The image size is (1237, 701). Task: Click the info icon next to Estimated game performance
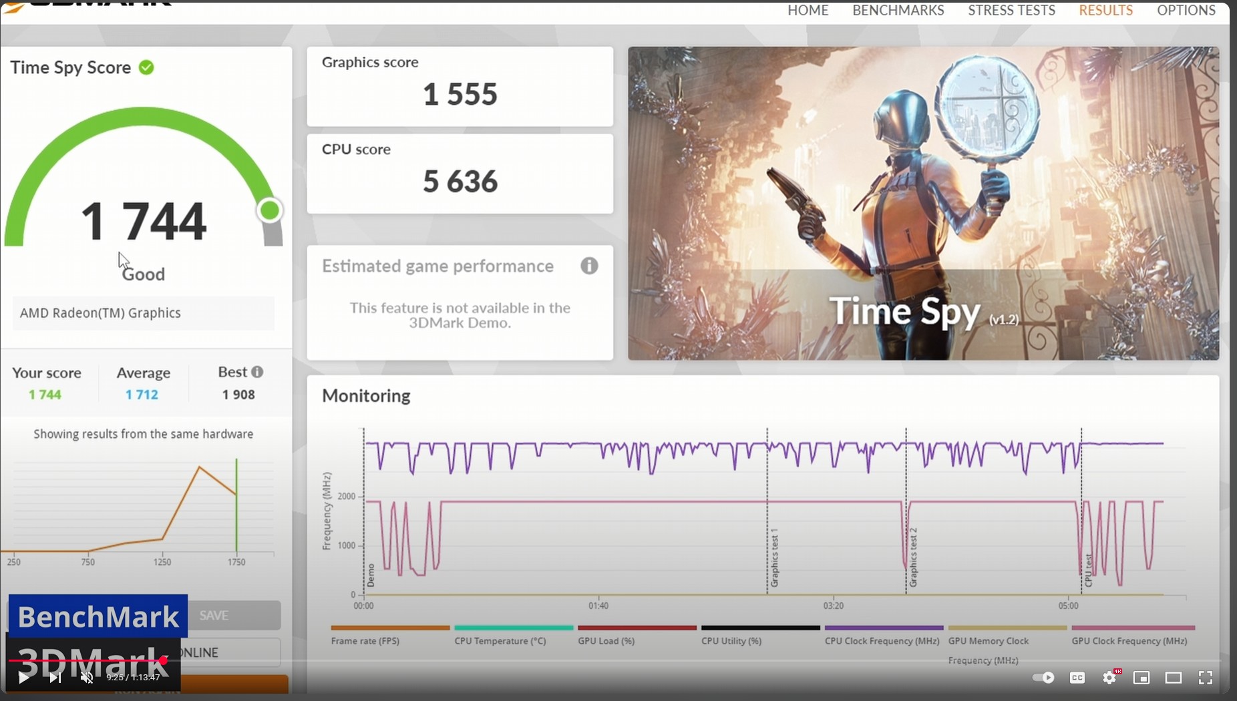click(x=589, y=266)
